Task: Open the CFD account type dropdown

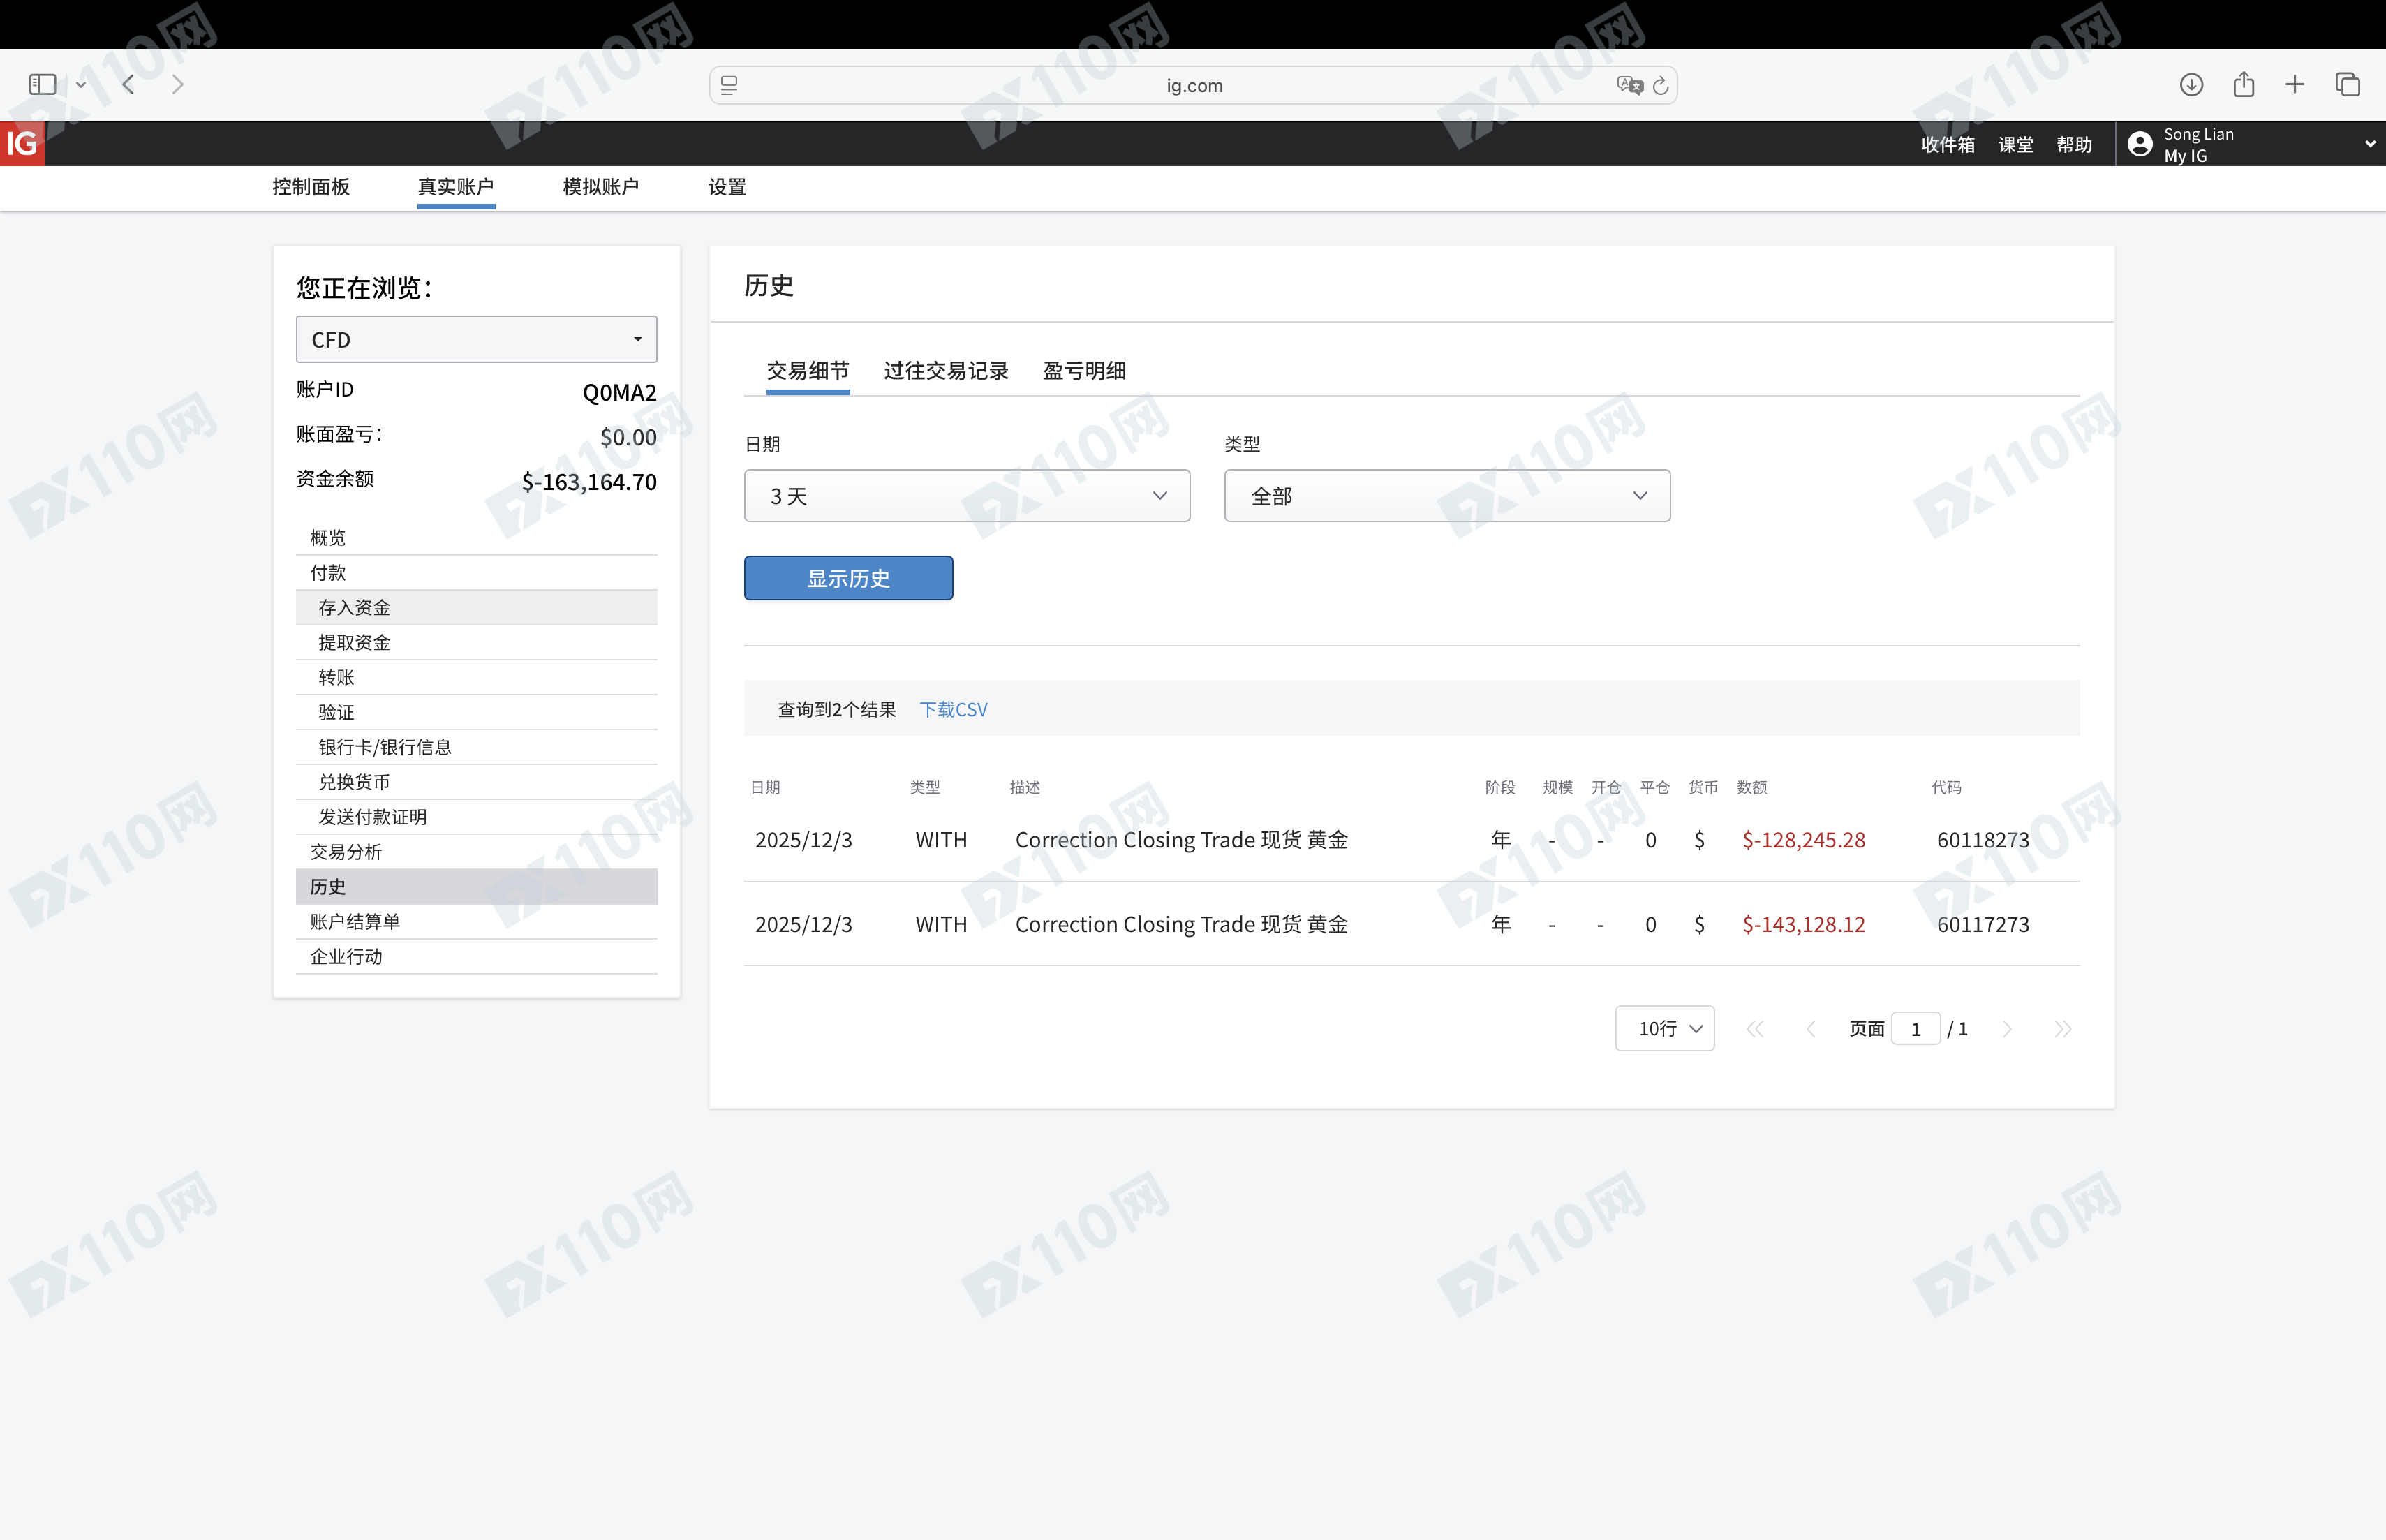Action: tap(476, 340)
